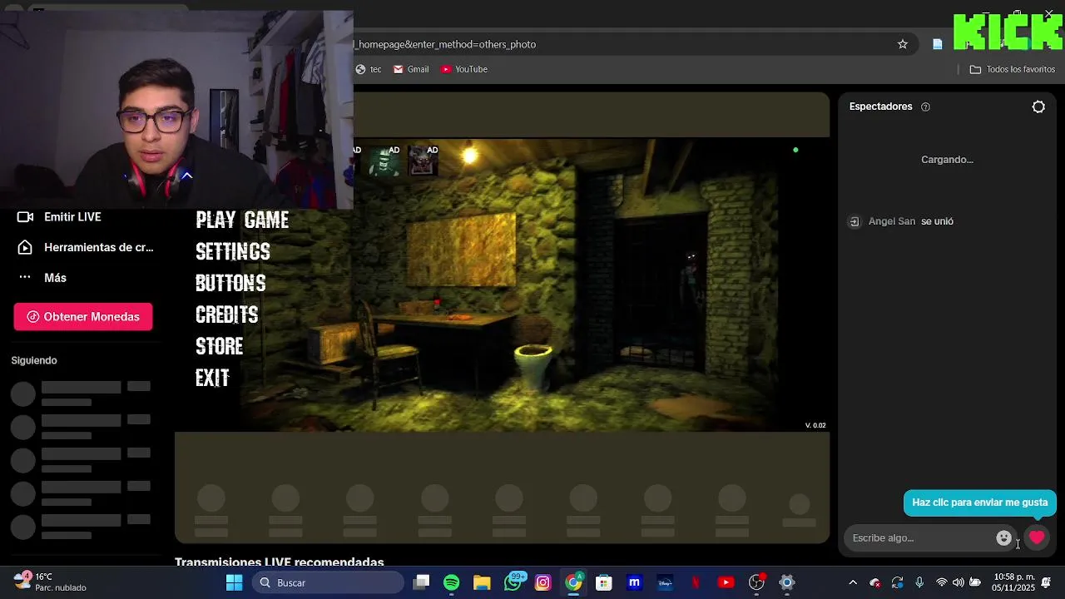Expand the Más sidebar option
The height and width of the screenshot is (599, 1065).
55,278
